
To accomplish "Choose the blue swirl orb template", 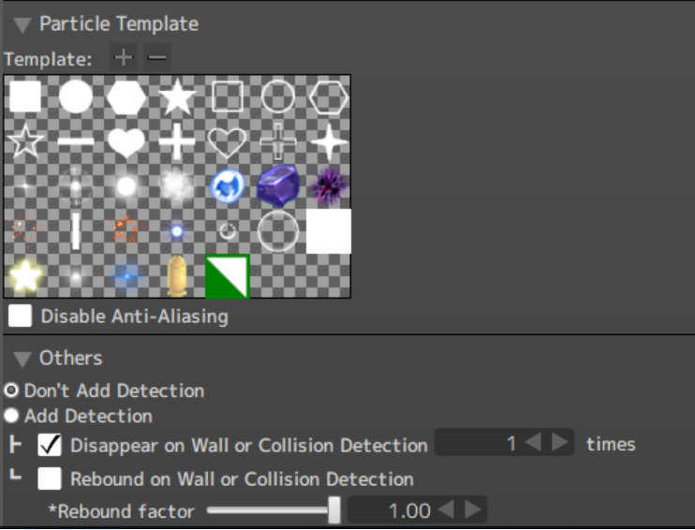I will [227, 185].
